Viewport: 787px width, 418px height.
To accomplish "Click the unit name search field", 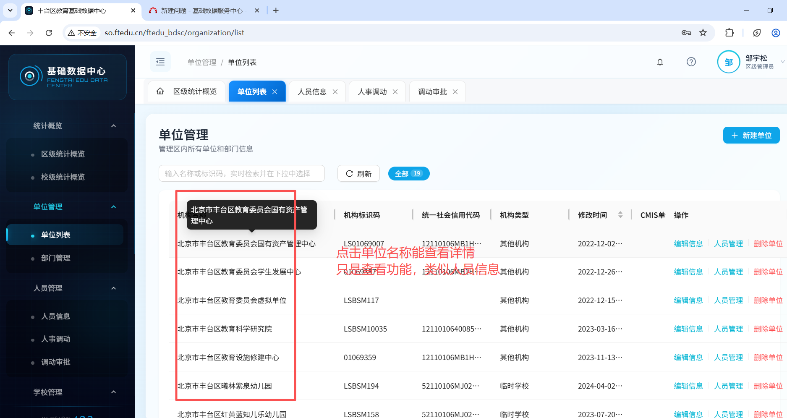I will pyautogui.click(x=241, y=173).
